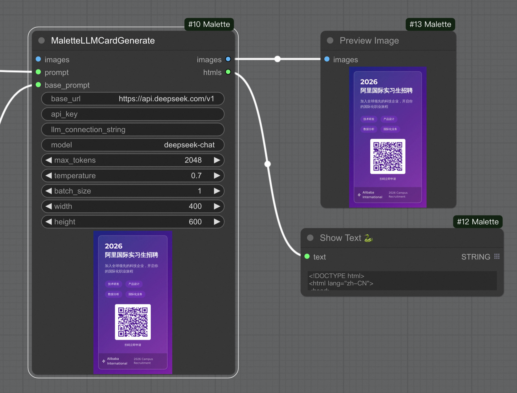Edit the model field deepseek-chat

(133, 145)
